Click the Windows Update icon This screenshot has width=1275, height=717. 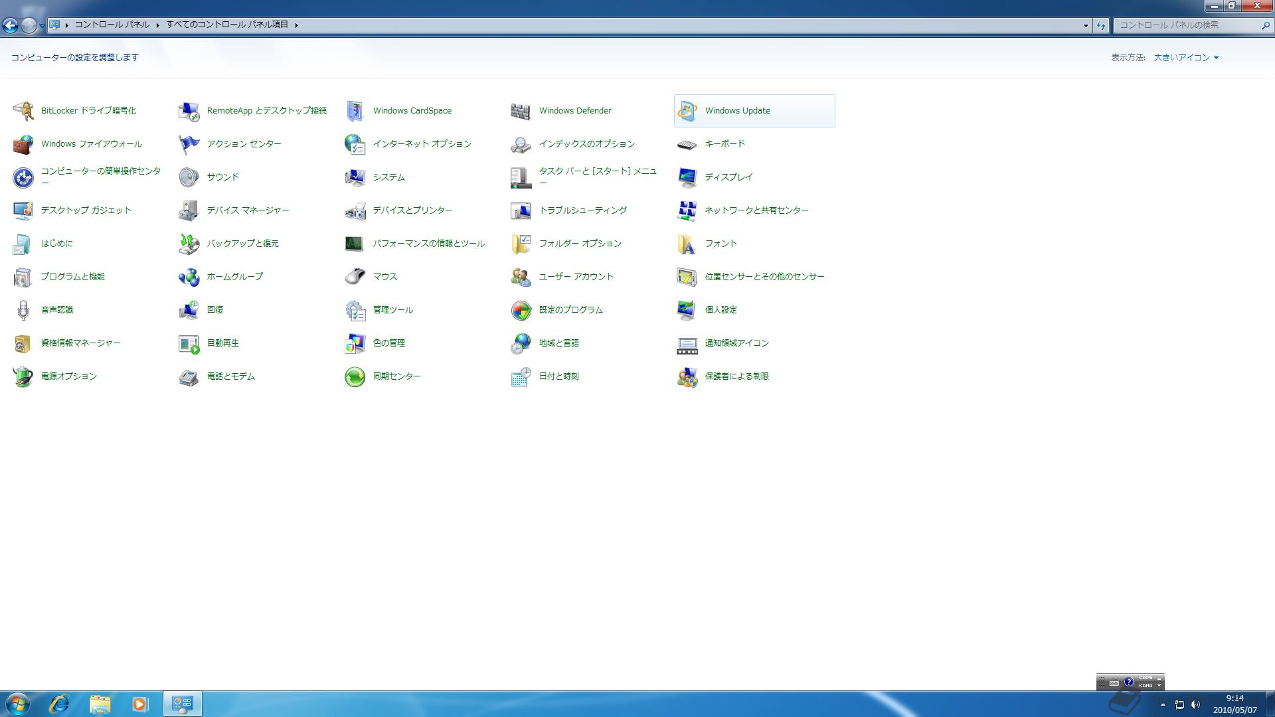click(x=687, y=111)
